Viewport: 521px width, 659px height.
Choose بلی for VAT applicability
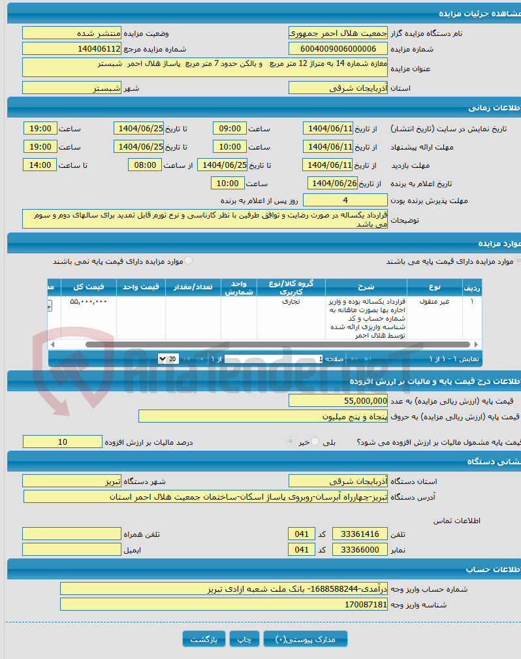click(x=315, y=442)
